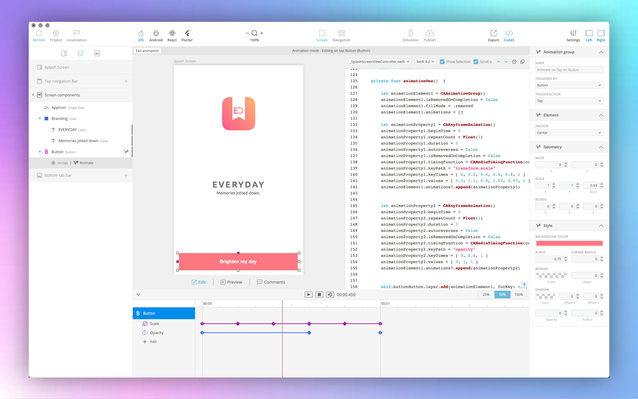Click the Refresh icon in toolbar
Screen dimensions: 638x399
[x=39, y=33]
